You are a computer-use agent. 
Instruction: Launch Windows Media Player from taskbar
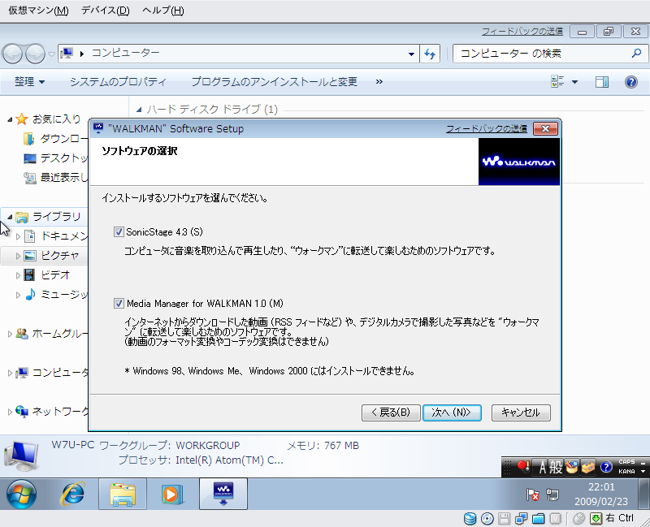pos(171,494)
